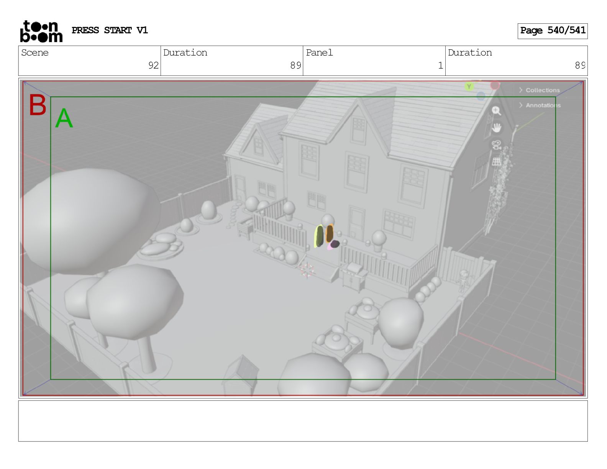Click the orange character blob at the door
This screenshot has height=469, width=607.
tap(329, 233)
